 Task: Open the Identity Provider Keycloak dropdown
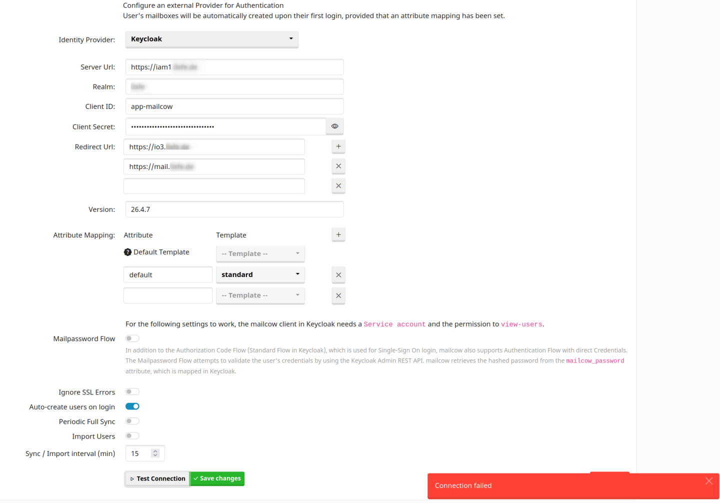tap(212, 39)
